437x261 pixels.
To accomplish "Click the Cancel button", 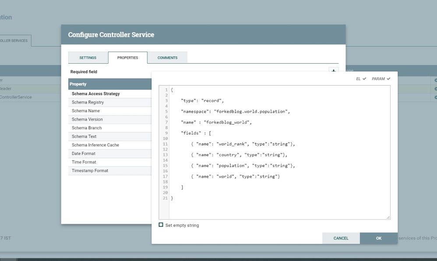I will tap(341, 238).
